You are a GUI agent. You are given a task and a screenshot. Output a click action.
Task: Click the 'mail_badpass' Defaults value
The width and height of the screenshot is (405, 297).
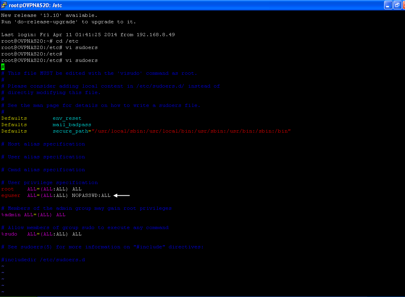(72, 125)
